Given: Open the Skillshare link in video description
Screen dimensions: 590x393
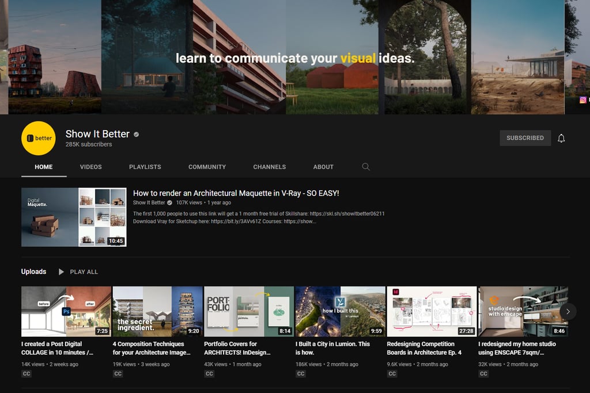Looking at the screenshot, I should [x=347, y=213].
